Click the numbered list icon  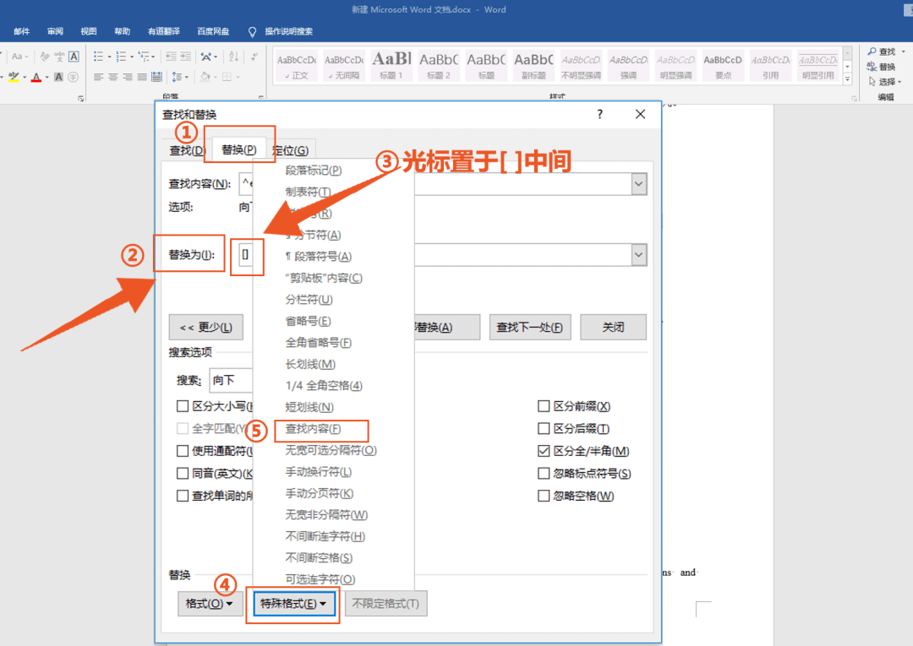(x=121, y=57)
